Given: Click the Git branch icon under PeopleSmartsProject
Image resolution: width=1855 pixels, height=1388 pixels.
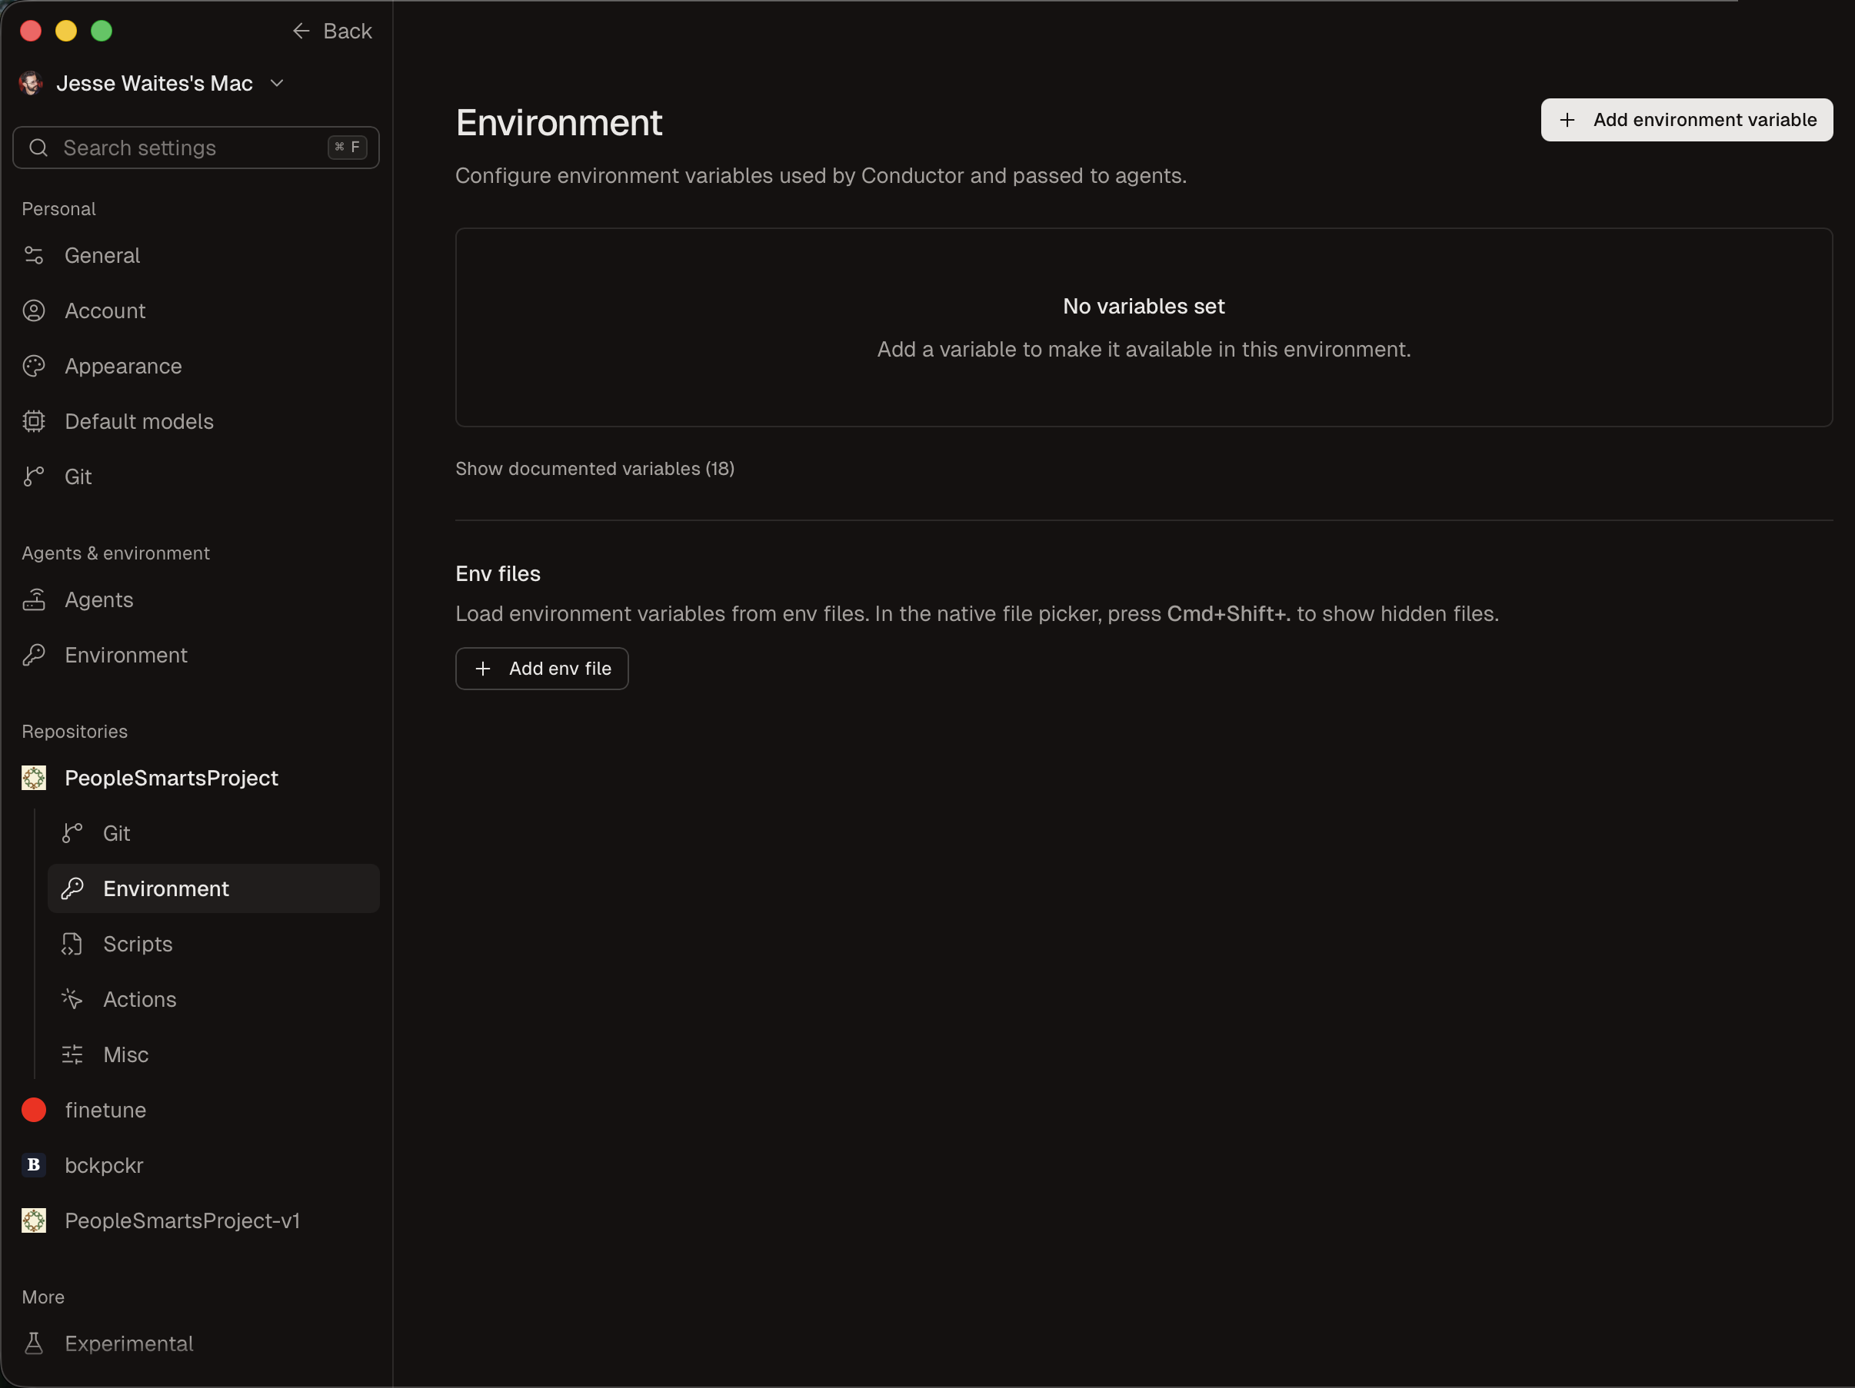Looking at the screenshot, I should tap(72, 834).
